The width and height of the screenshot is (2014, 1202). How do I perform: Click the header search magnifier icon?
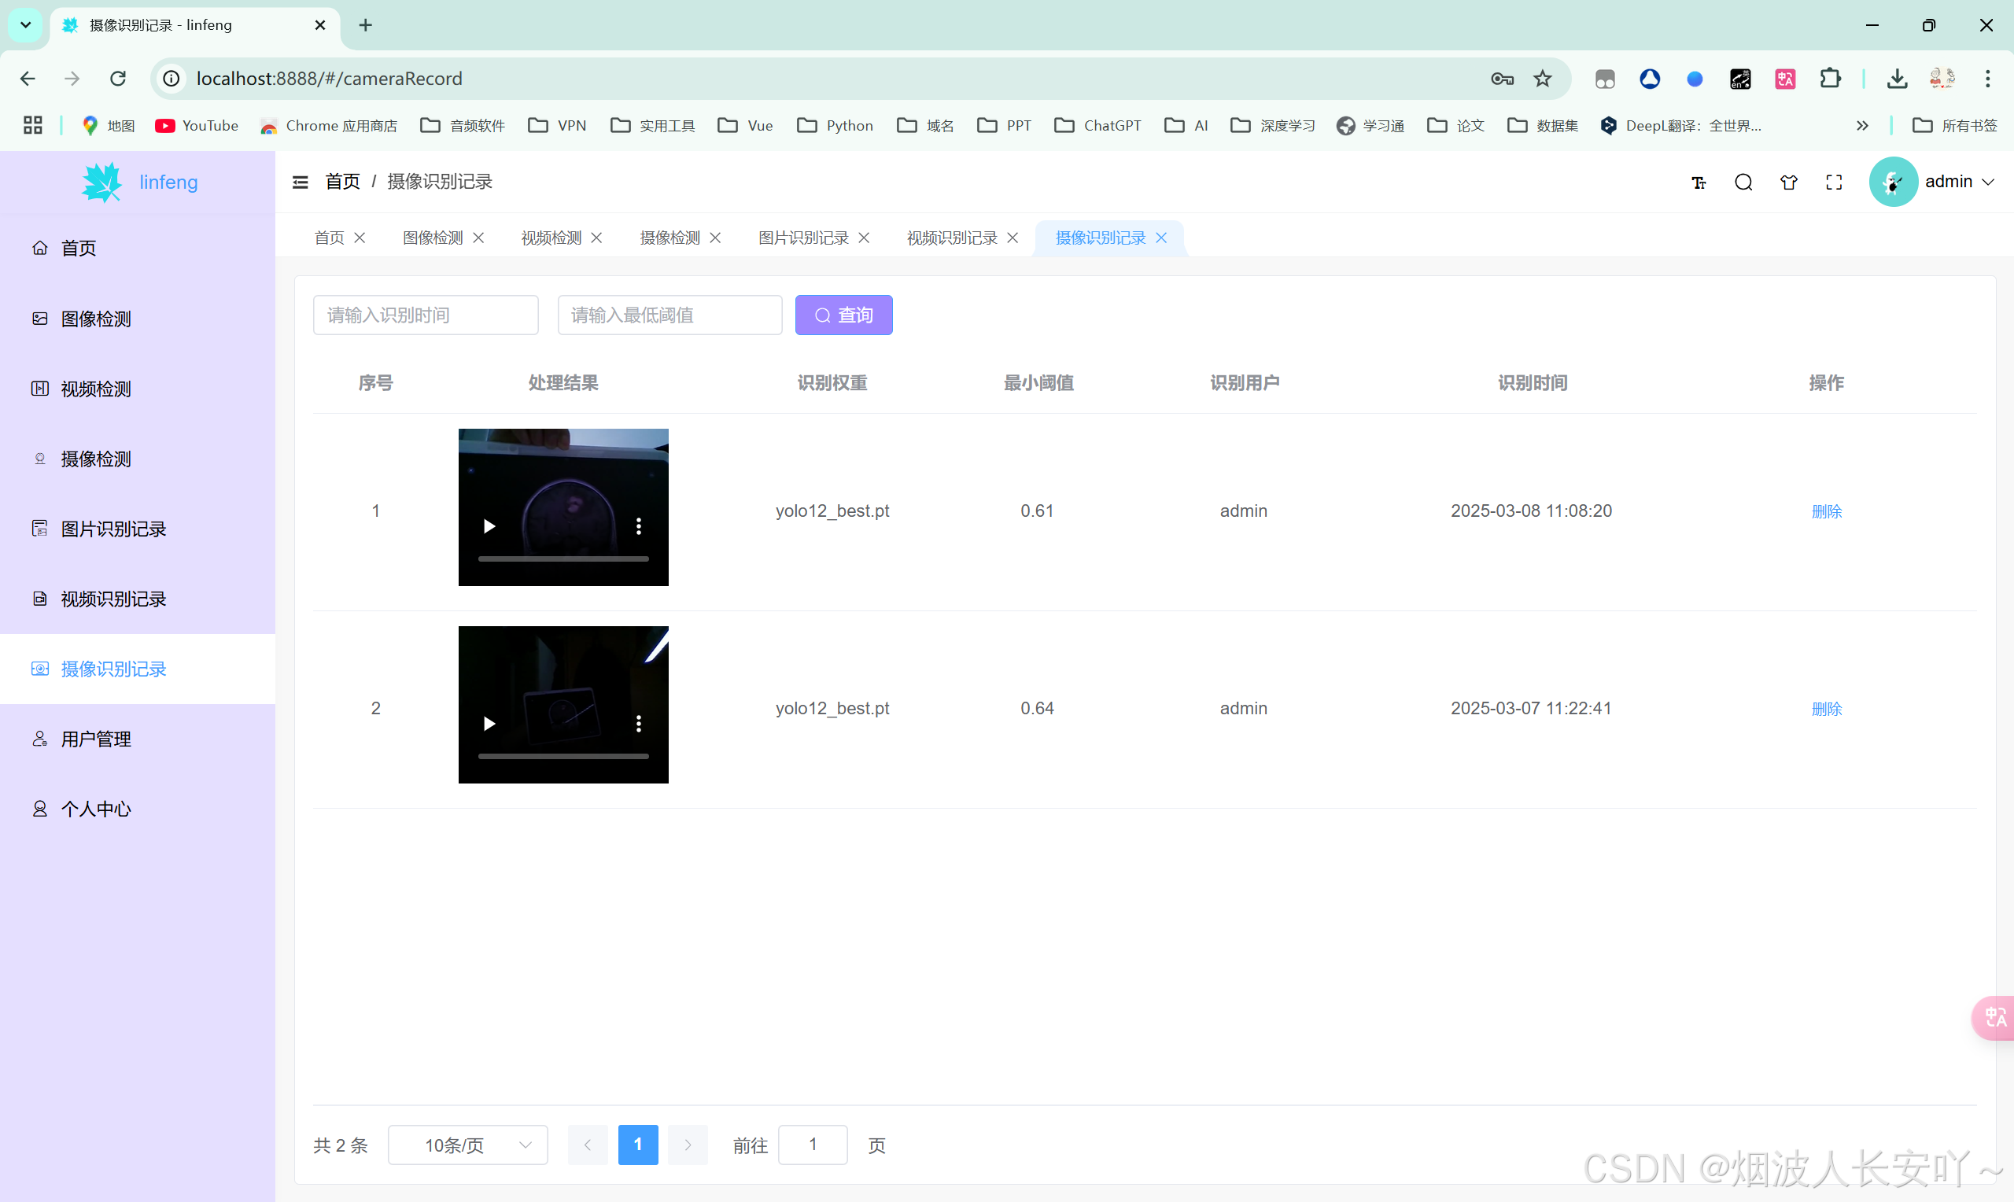click(1743, 183)
